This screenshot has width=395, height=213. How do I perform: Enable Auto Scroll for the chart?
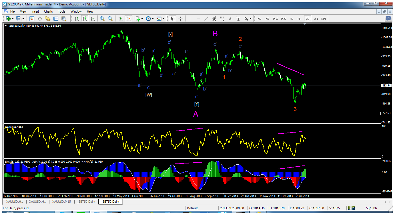pyautogui.click(x=120, y=19)
